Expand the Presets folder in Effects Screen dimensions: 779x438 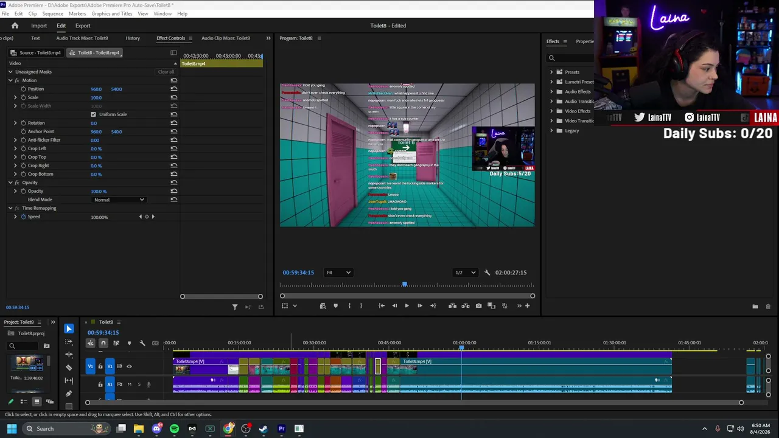pyautogui.click(x=551, y=72)
